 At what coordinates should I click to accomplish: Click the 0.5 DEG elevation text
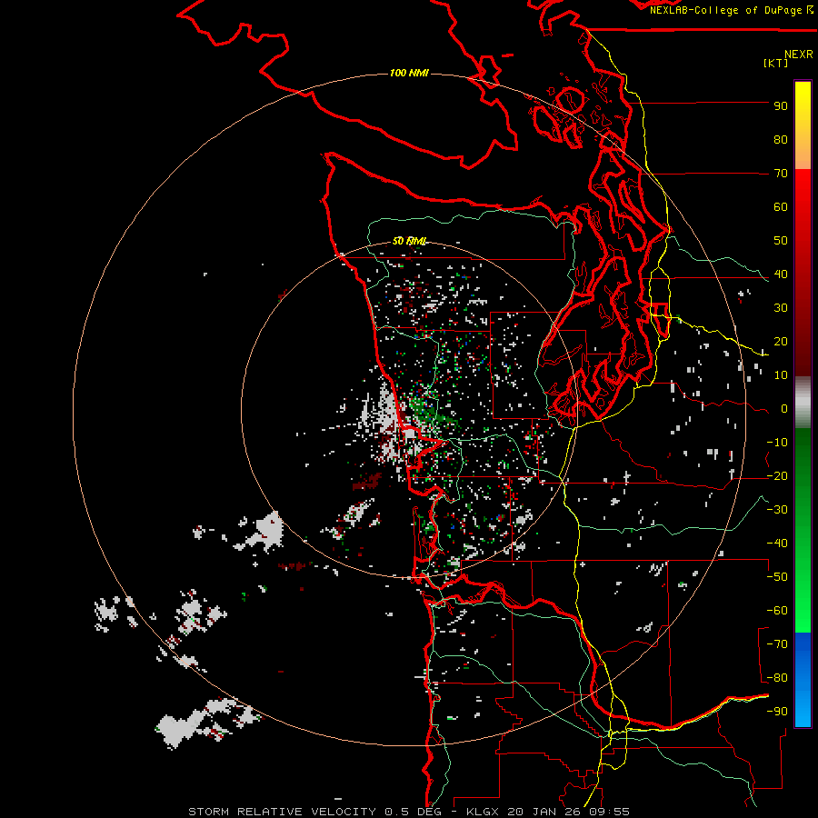[x=413, y=812]
